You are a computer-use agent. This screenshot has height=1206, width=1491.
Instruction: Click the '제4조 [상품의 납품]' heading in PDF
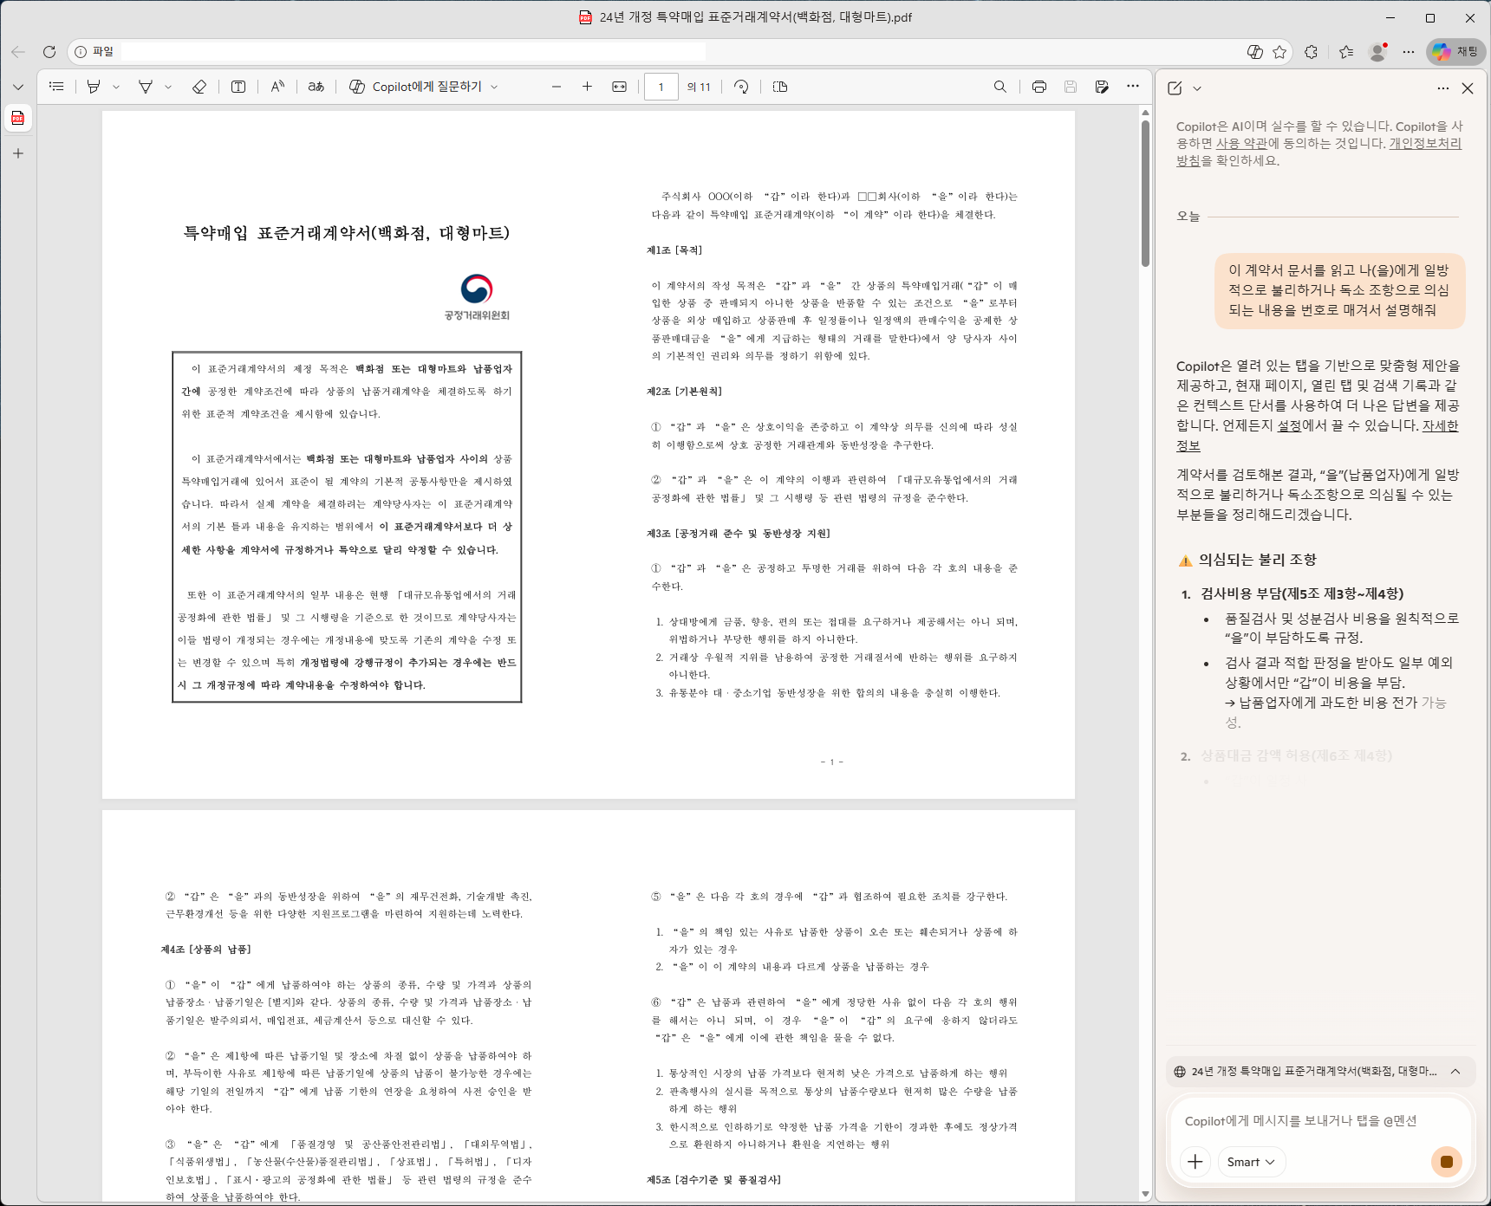pyautogui.click(x=205, y=950)
